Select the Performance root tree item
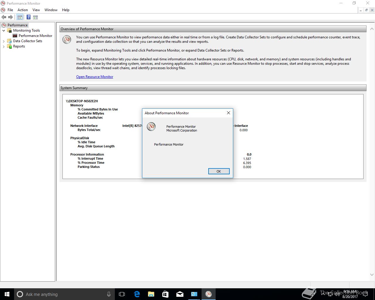 [18, 25]
